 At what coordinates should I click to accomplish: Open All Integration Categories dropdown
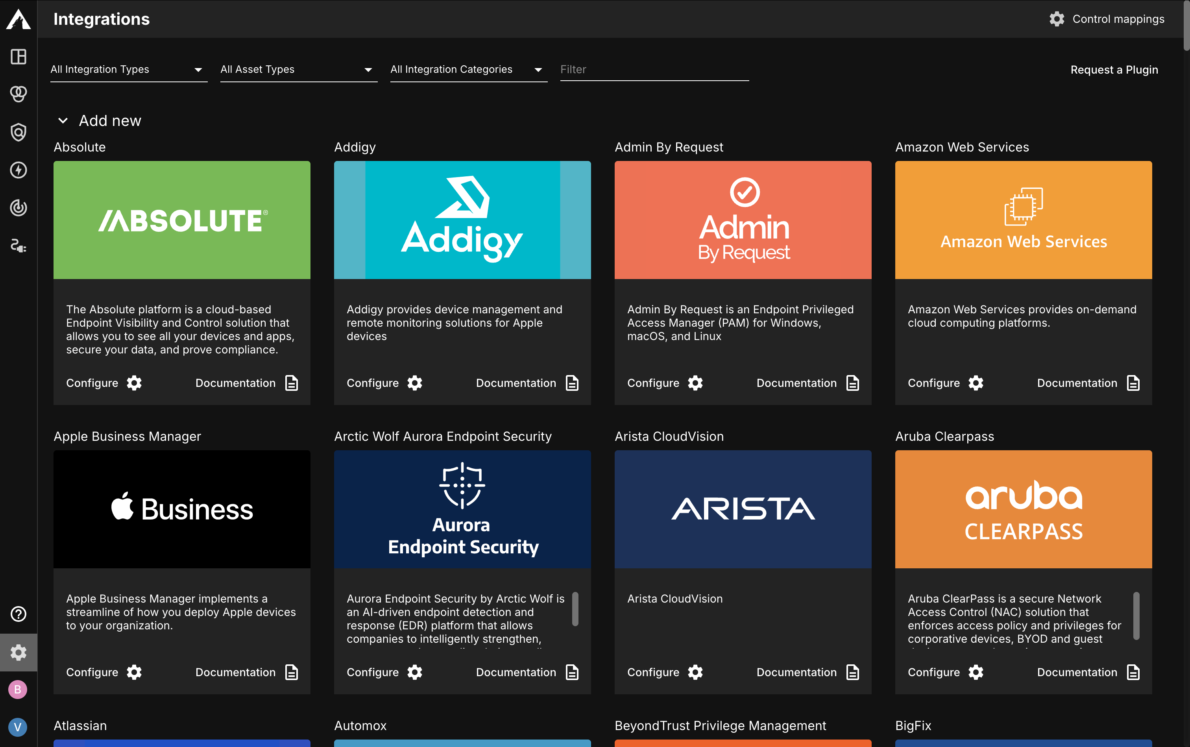pyautogui.click(x=469, y=70)
